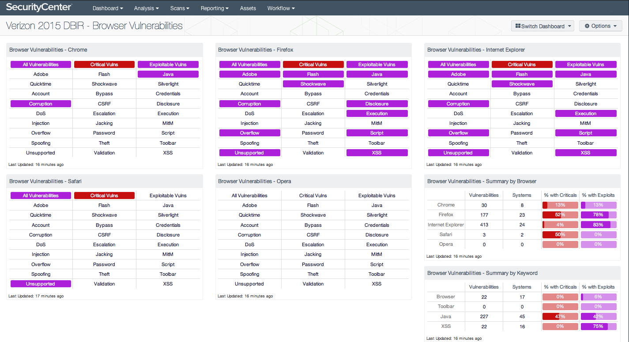The image size is (629, 342).
Task: Select Exploitable Vulns in the Chrome panel
Action: pos(168,64)
